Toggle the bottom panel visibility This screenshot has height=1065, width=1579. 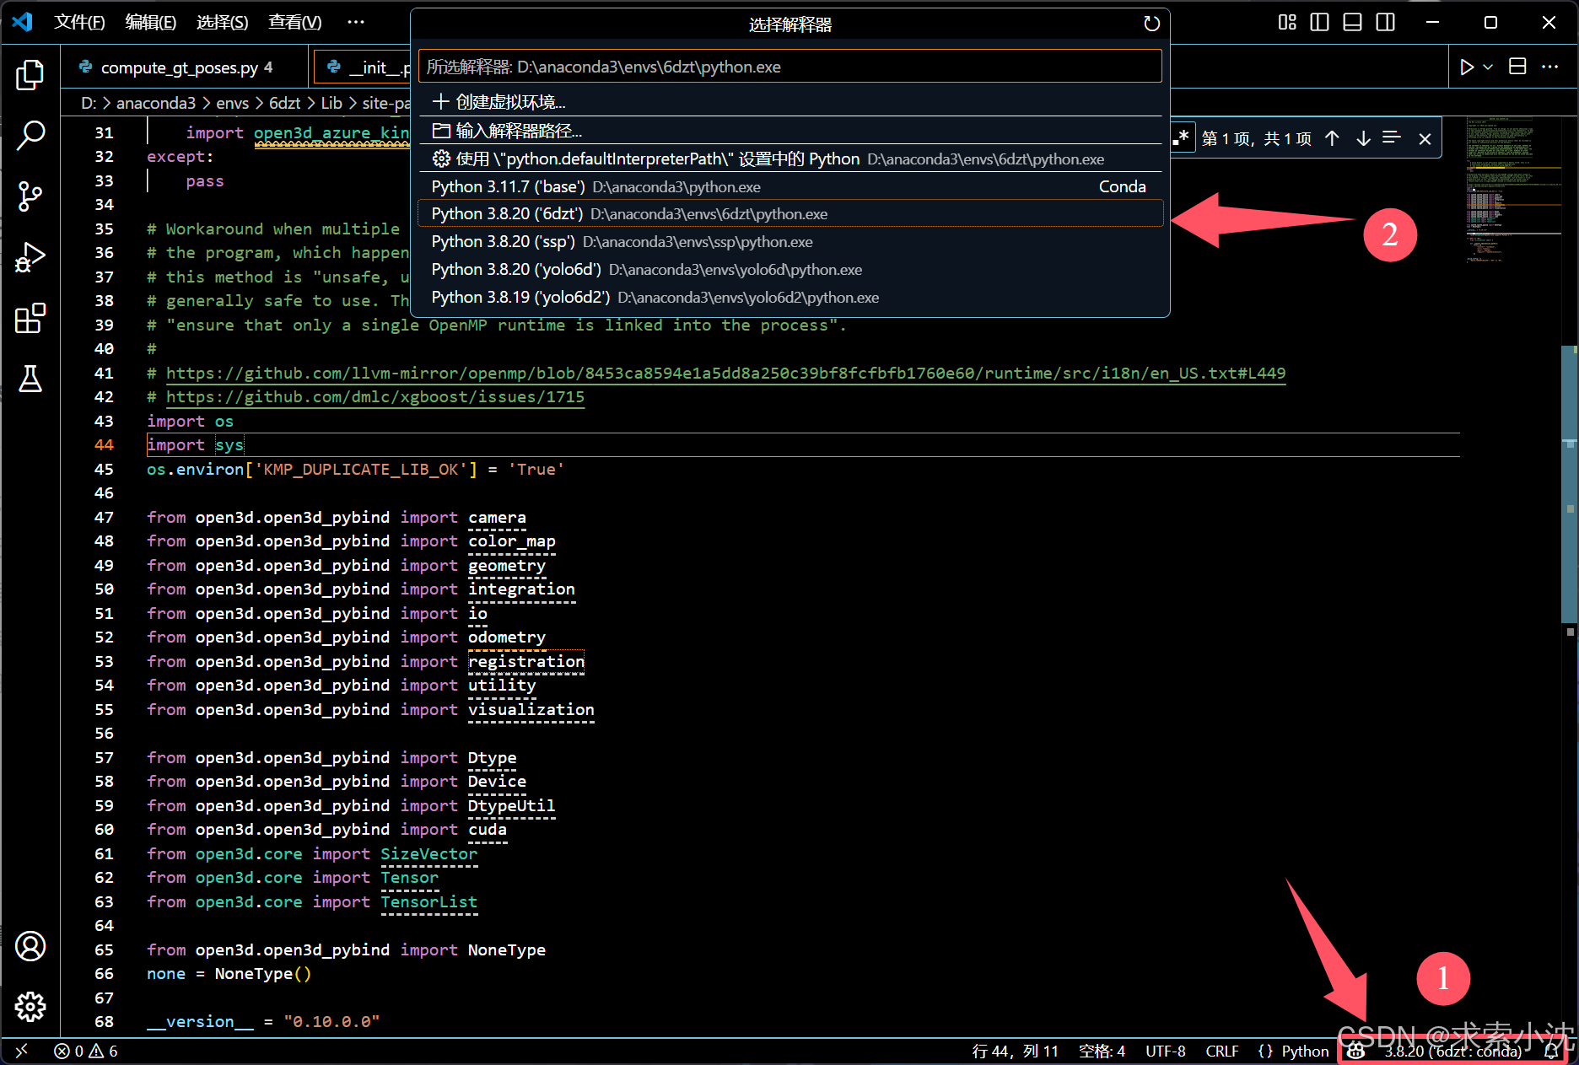pyautogui.click(x=1352, y=22)
